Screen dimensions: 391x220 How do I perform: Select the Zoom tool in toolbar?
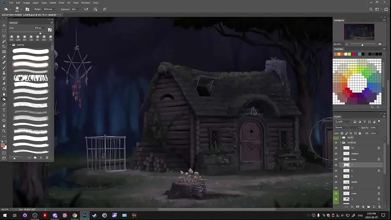pyautogui.click(x=4, y=131)
